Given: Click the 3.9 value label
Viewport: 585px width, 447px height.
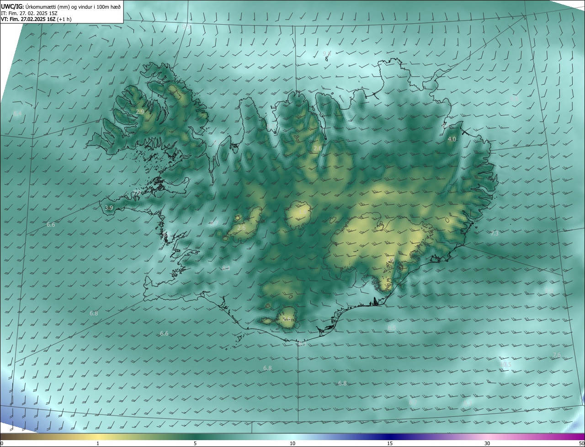Looking at the screenshot, I should [x=109, y=208].
